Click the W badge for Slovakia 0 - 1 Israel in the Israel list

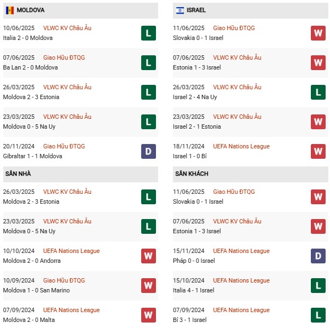click(318, 33)
